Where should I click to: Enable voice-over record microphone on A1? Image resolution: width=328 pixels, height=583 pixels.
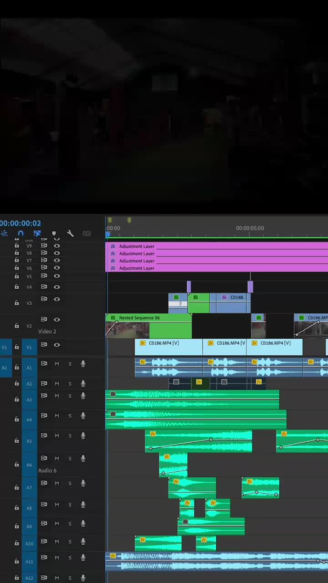pyautogui.click(x=83, y=363)
